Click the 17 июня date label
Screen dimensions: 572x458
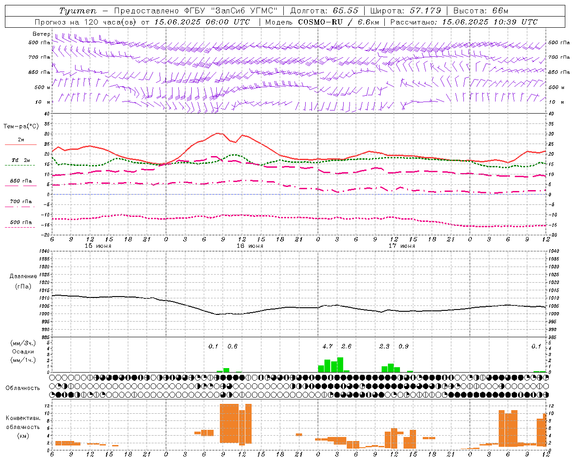402,246
